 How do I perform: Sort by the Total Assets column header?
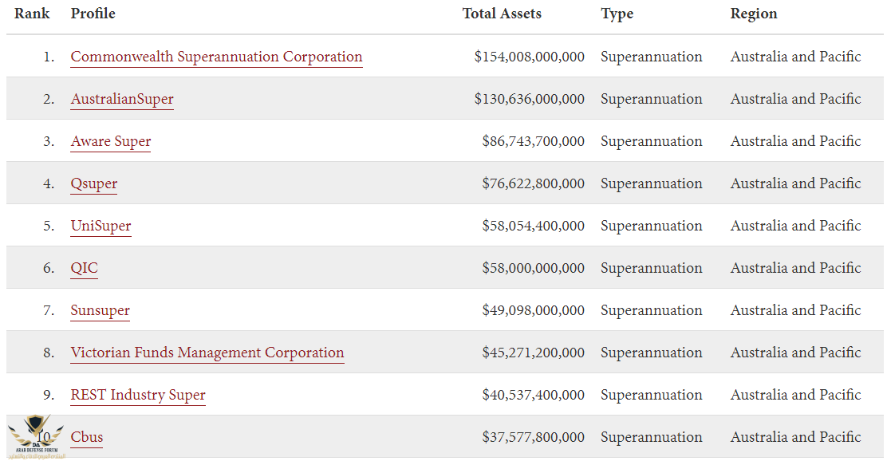tap(502, 14)
